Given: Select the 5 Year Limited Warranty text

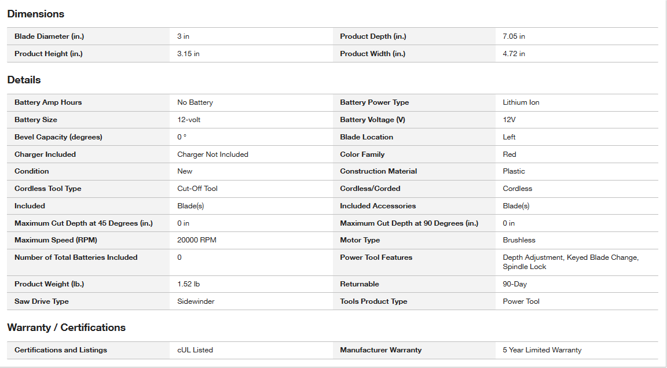Looking at the screenshot, I should [542, 350].
